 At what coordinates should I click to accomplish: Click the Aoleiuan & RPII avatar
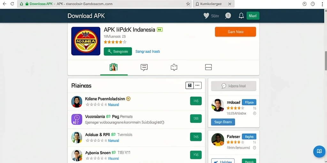[x=77, y=138]
